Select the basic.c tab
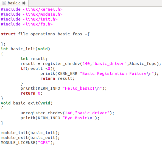 point(14,3)
